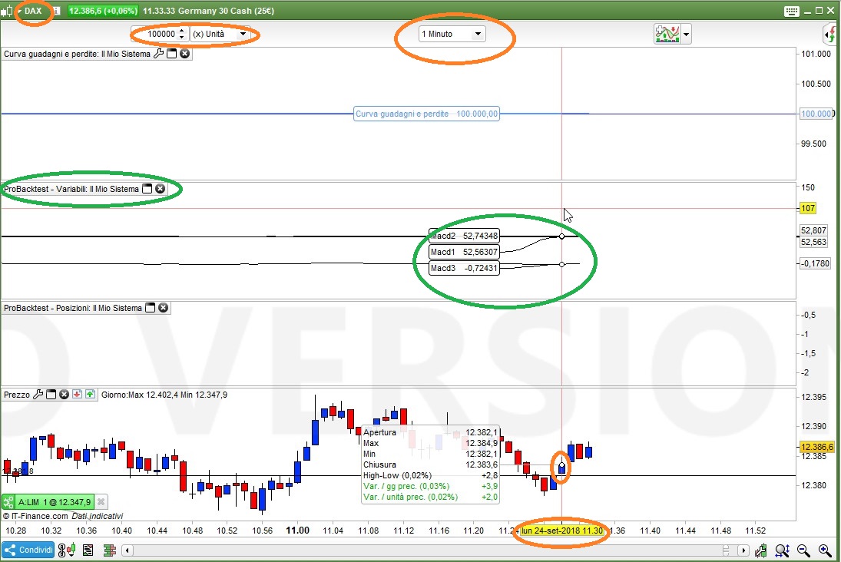
Task: Close the Prezzo price panel
Action: (64, 395)
